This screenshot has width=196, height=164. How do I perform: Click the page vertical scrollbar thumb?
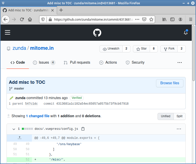pos(194,53)
